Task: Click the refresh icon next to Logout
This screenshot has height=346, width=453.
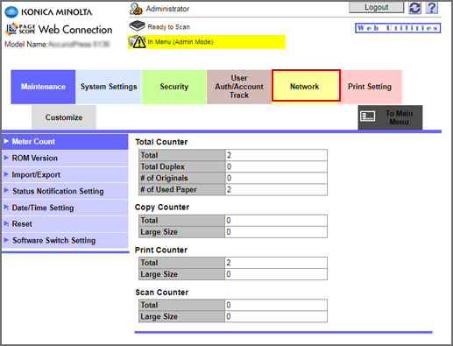Action: tap(414, 8)
